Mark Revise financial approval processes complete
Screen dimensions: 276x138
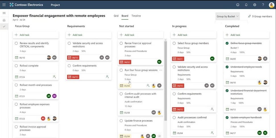click(x=121, y=43)
